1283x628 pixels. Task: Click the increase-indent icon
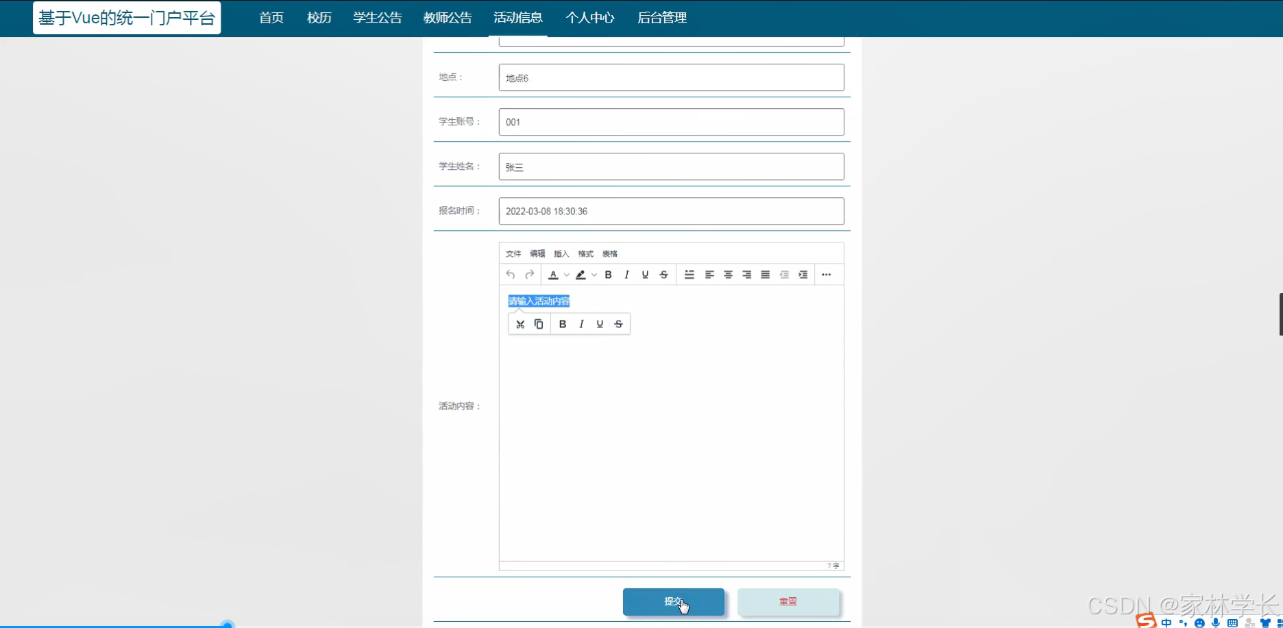pos(803,274)
